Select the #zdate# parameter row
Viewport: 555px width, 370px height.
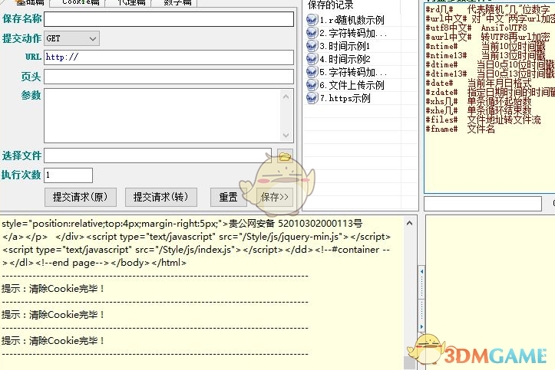(x=490, y=92)
